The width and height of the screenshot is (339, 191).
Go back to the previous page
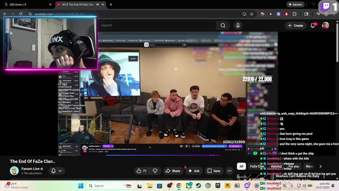[5, 14]
